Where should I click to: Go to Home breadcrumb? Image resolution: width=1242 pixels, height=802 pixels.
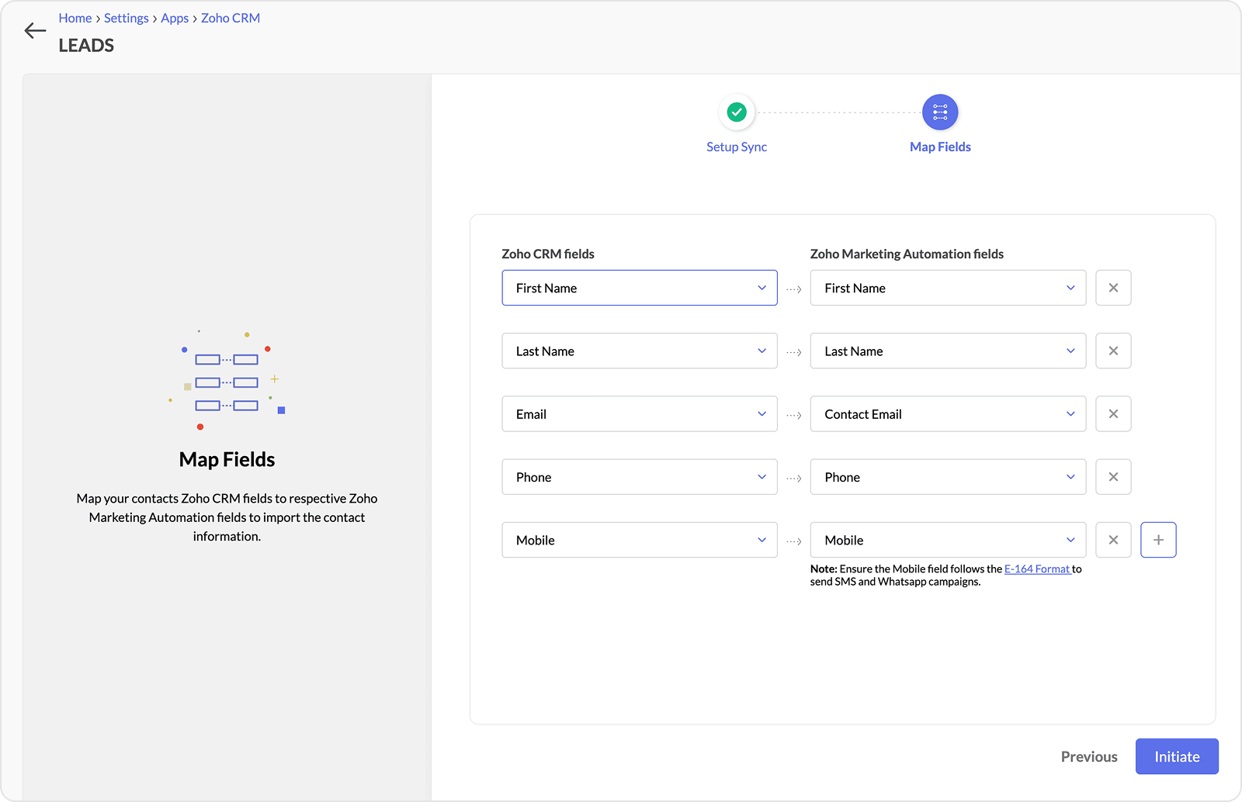75,18
